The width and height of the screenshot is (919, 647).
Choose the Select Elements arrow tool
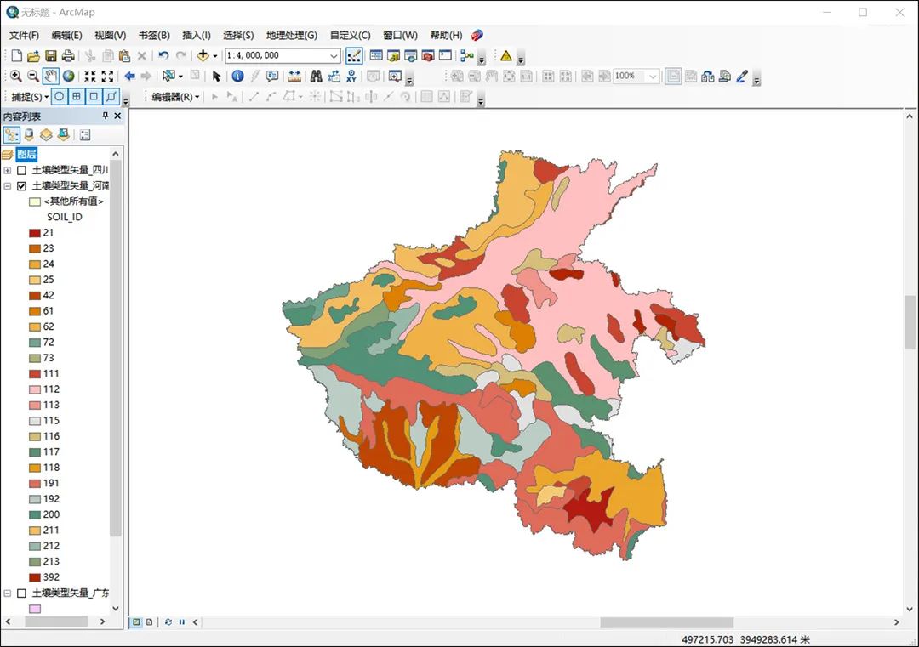[216, 77]
